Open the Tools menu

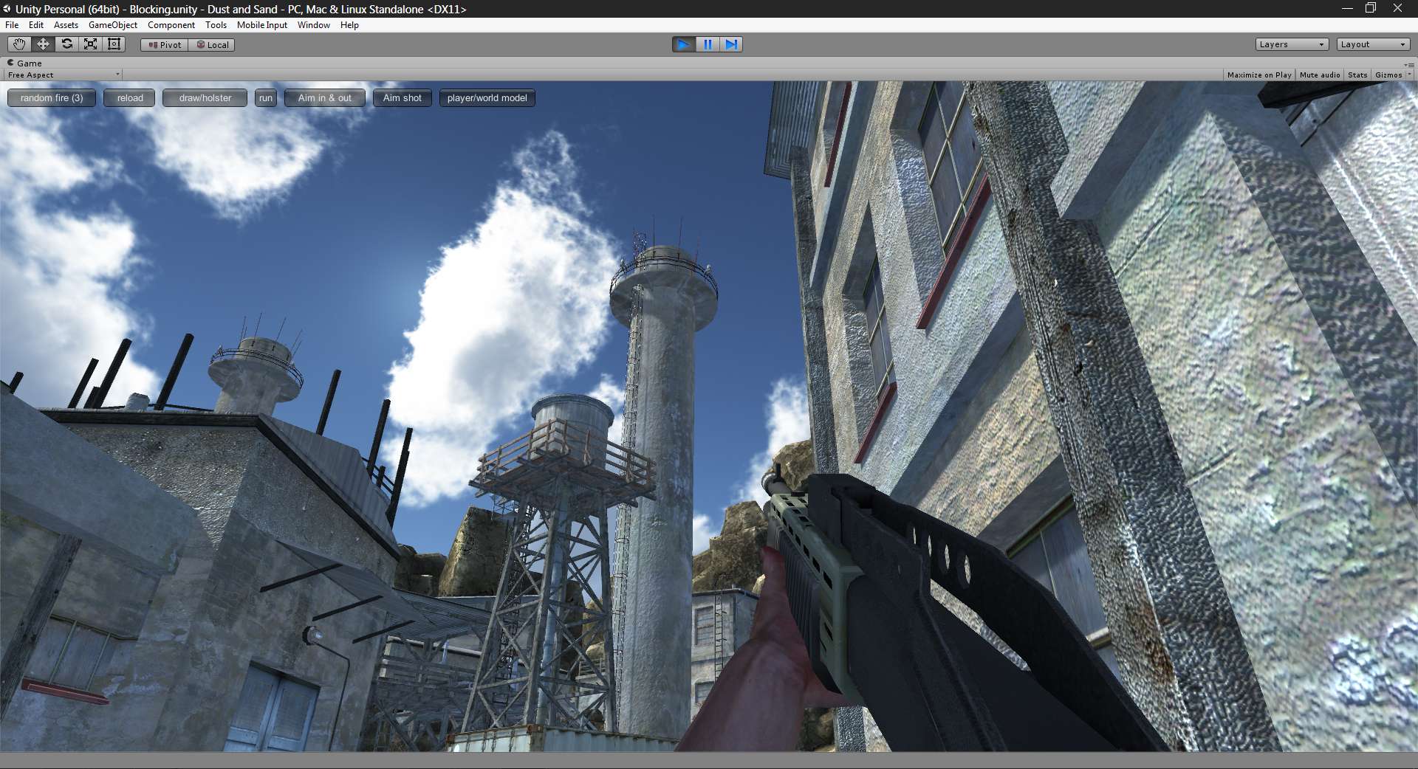click(216, 25)
